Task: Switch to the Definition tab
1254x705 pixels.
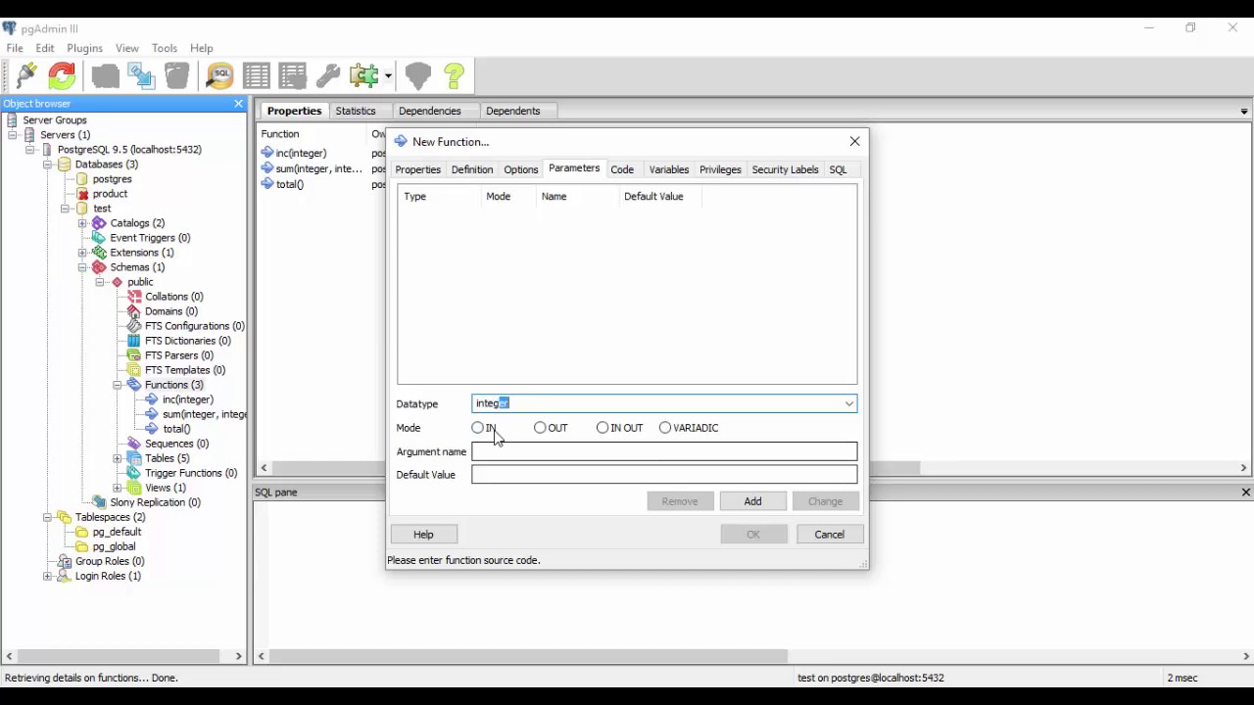Action: pos(472,170)
